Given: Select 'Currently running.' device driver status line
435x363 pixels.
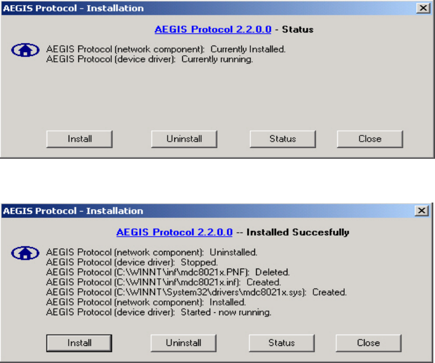Looking at the screenshot, I should coord(149,59).
